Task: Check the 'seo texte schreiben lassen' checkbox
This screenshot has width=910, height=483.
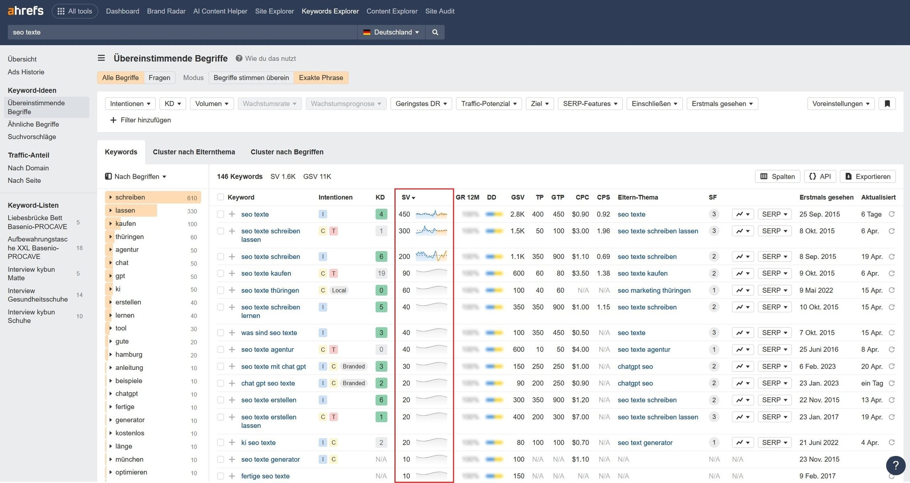Action: pos(220,231)
